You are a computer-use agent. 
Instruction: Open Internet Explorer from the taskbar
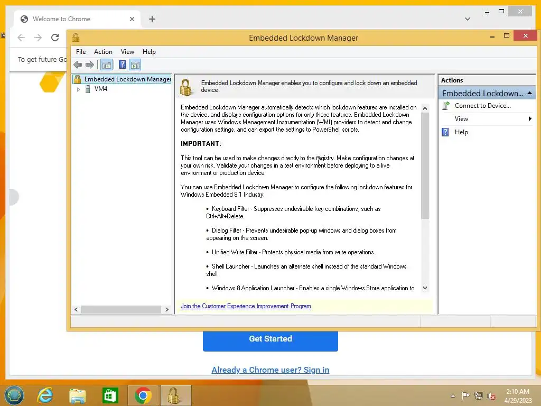click(x=45, y=395)
